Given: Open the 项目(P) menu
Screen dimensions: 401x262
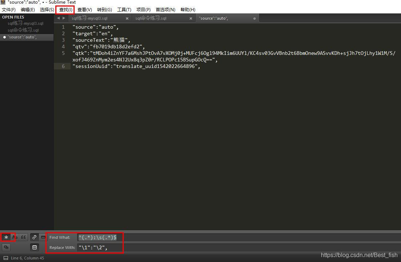Looking at the screenshot, I should [143, 10].
